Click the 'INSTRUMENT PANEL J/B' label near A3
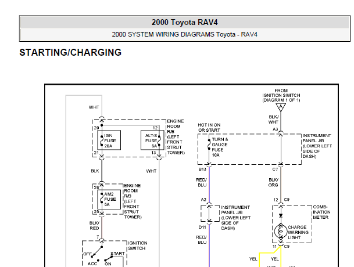354x267 pixels. (317, 146)
